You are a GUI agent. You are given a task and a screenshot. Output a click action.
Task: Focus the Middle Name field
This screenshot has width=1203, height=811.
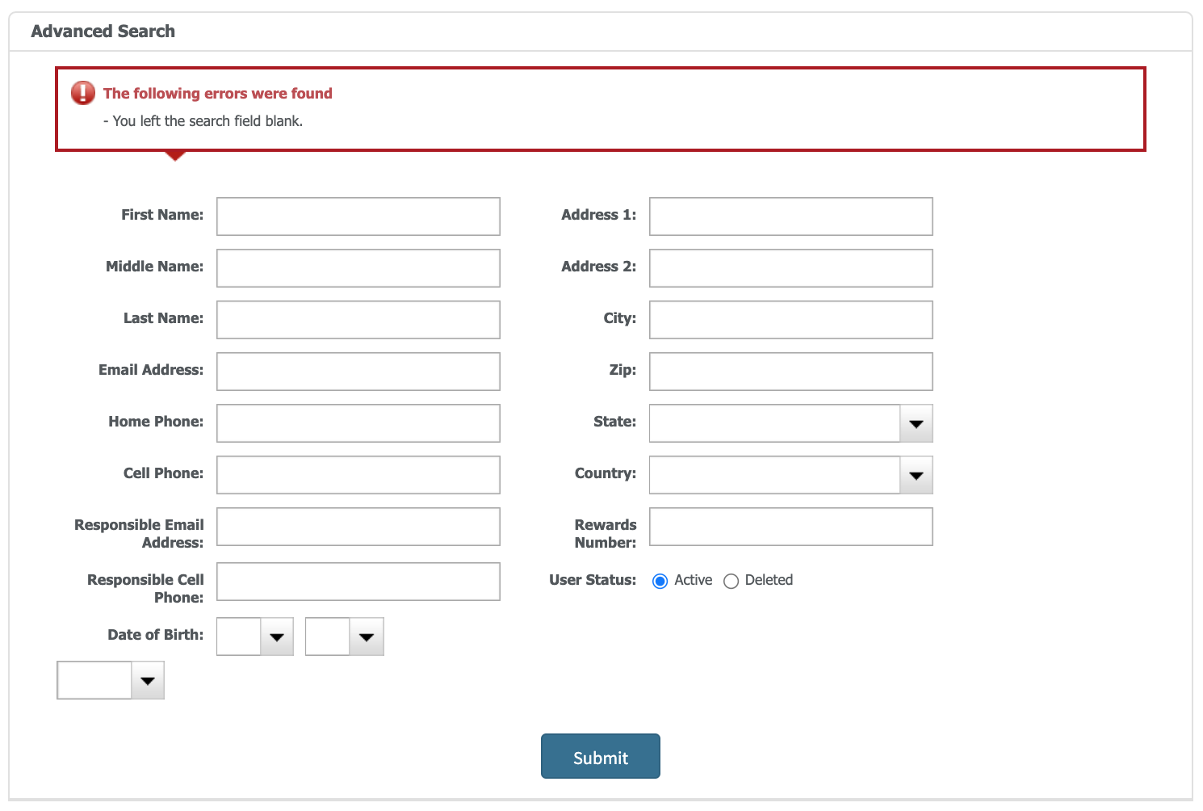click(x=358, y=268)
